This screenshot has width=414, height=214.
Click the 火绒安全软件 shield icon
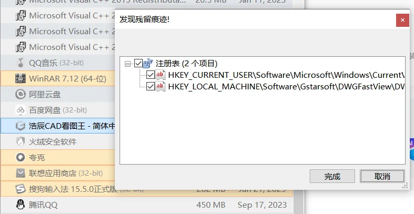[21, 141]
